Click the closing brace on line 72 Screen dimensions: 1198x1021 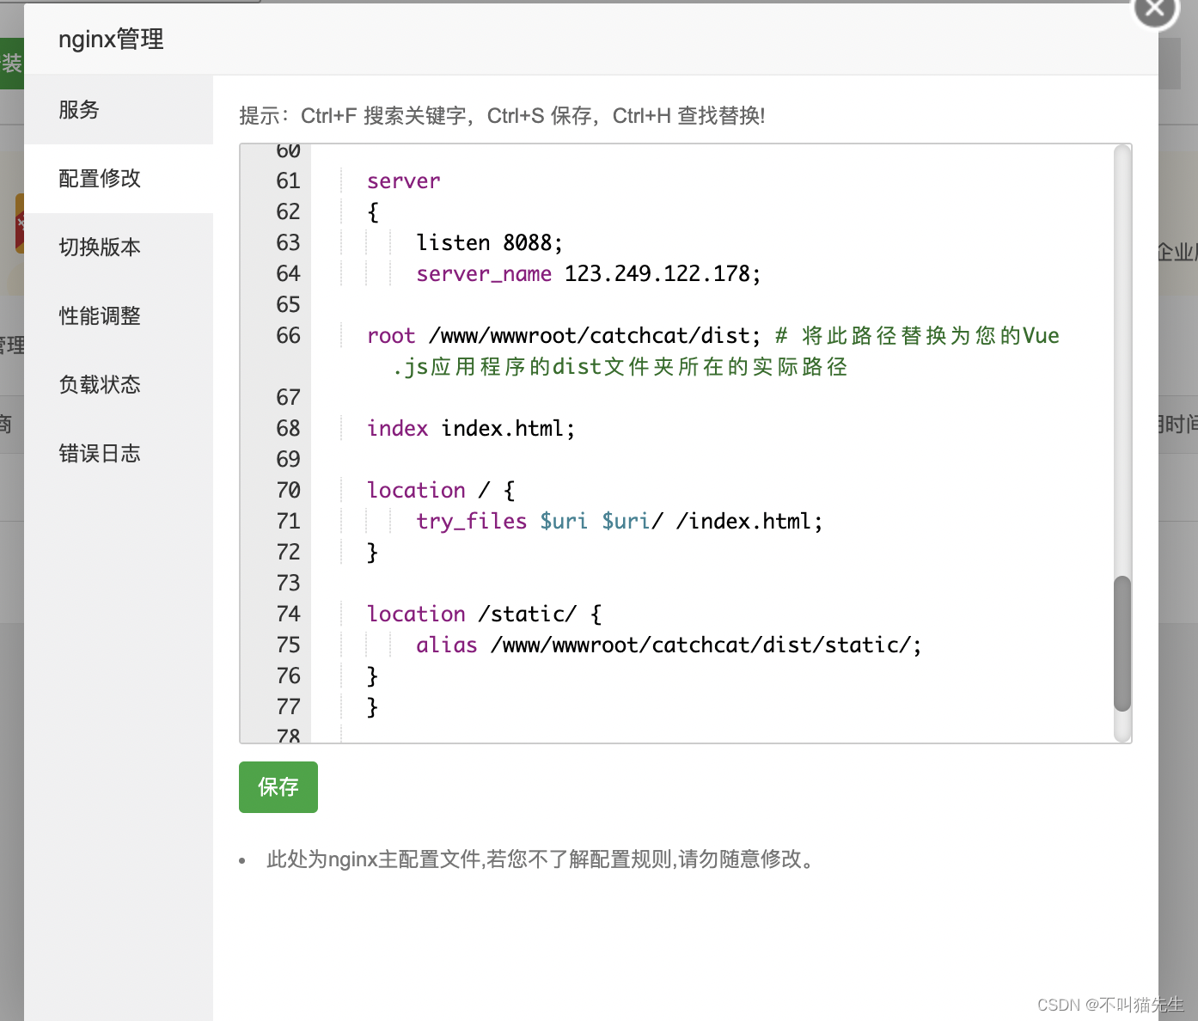tap(372, 553)
